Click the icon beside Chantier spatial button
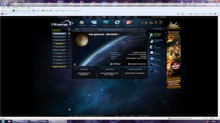 tap(69, 50)
